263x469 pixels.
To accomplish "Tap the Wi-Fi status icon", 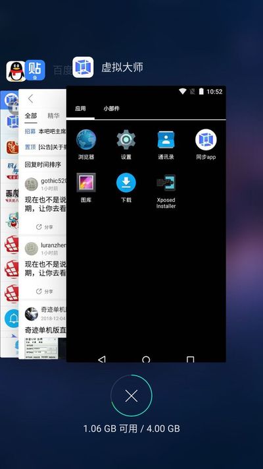I will pyautogui.click(x=183, y=92).
